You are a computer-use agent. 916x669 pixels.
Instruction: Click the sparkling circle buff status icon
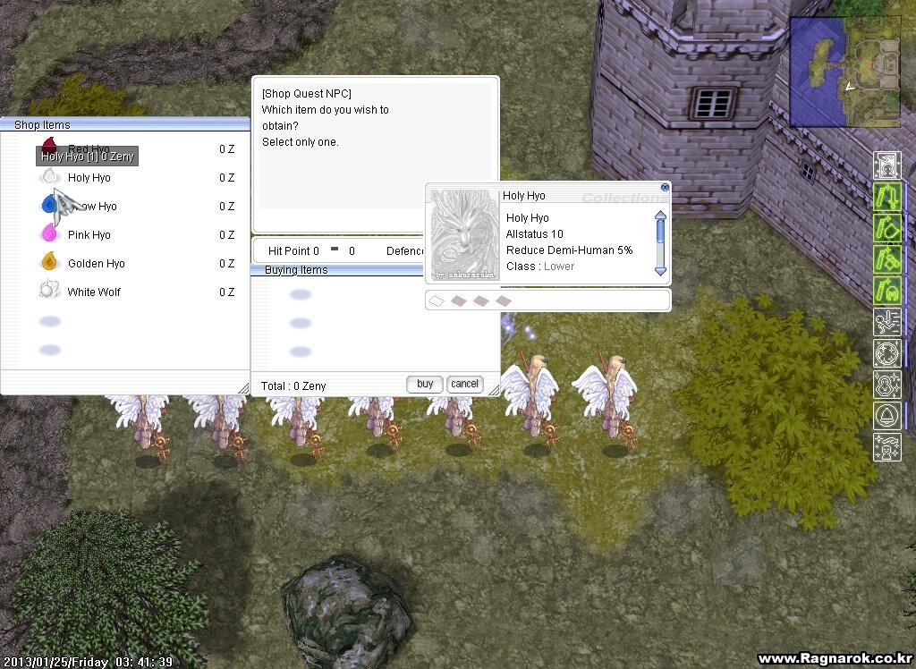887,353
